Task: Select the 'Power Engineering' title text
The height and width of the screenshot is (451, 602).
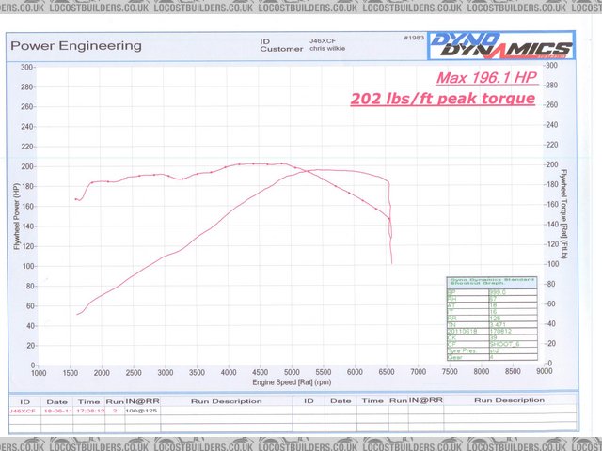Action: coord(76,46)
